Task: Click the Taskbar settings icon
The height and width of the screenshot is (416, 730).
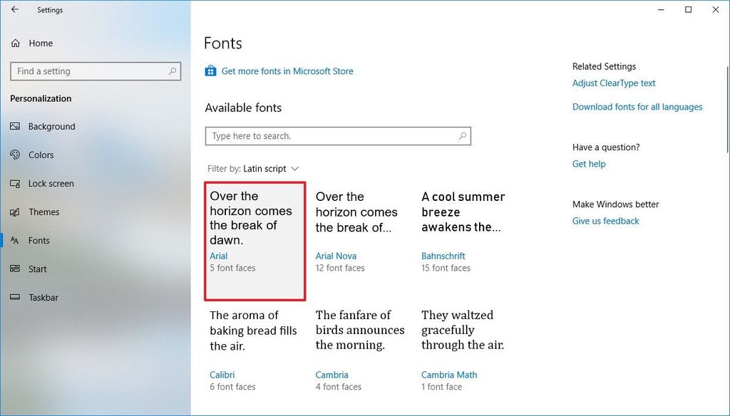Action: (16, 297)
